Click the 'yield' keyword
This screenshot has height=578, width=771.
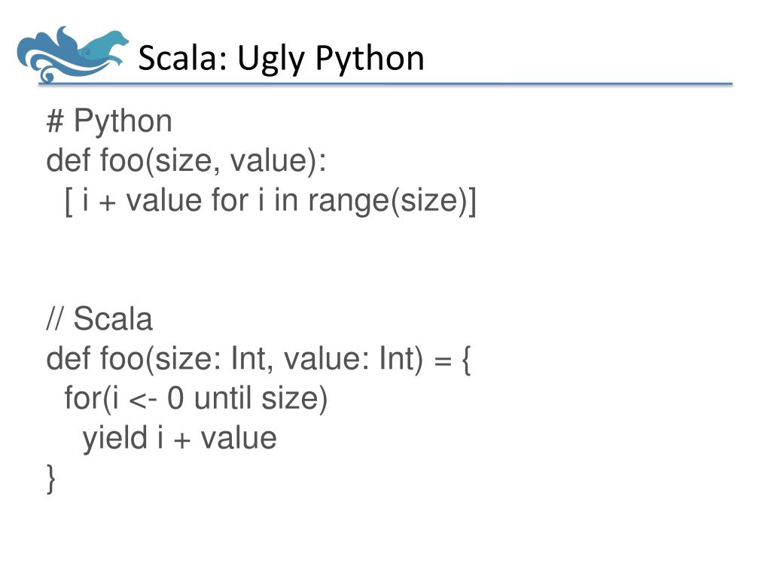point(115,439)
